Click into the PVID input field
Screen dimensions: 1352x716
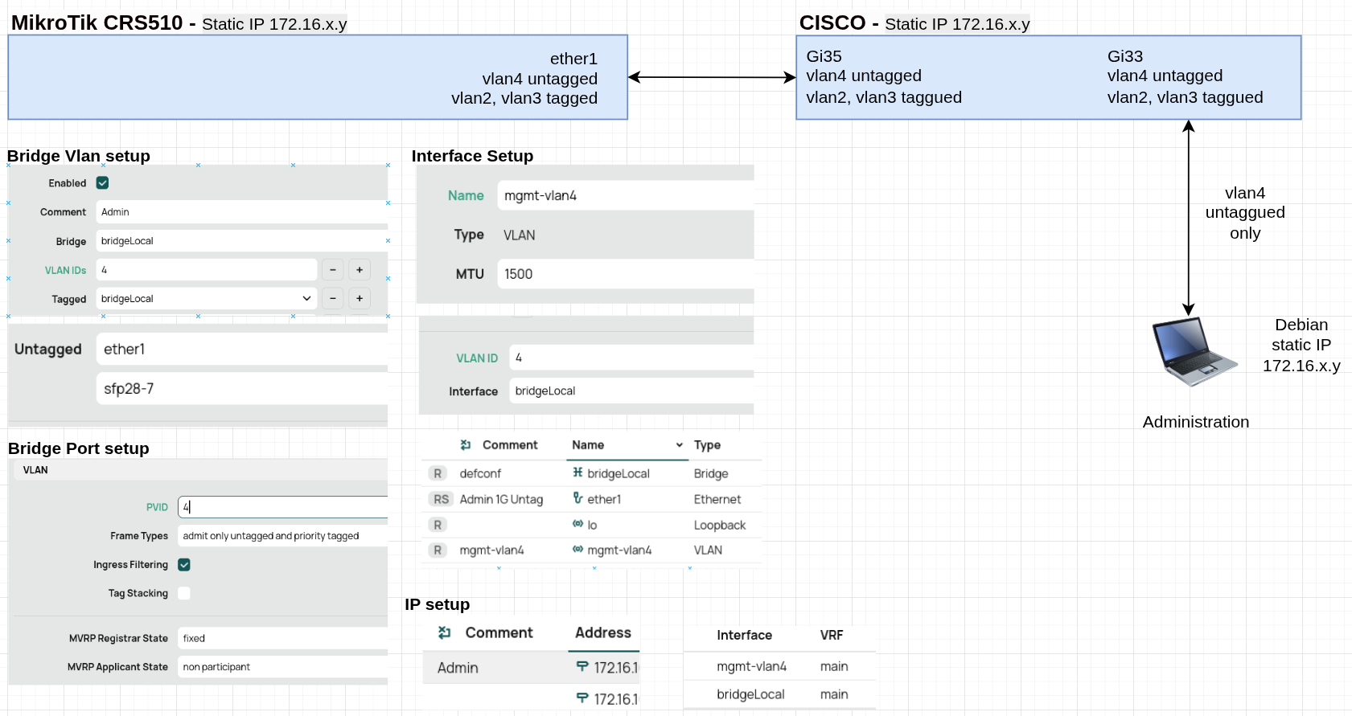(x=281, y=507)
